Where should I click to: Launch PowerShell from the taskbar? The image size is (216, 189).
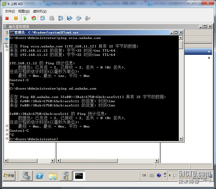point(40,176)
